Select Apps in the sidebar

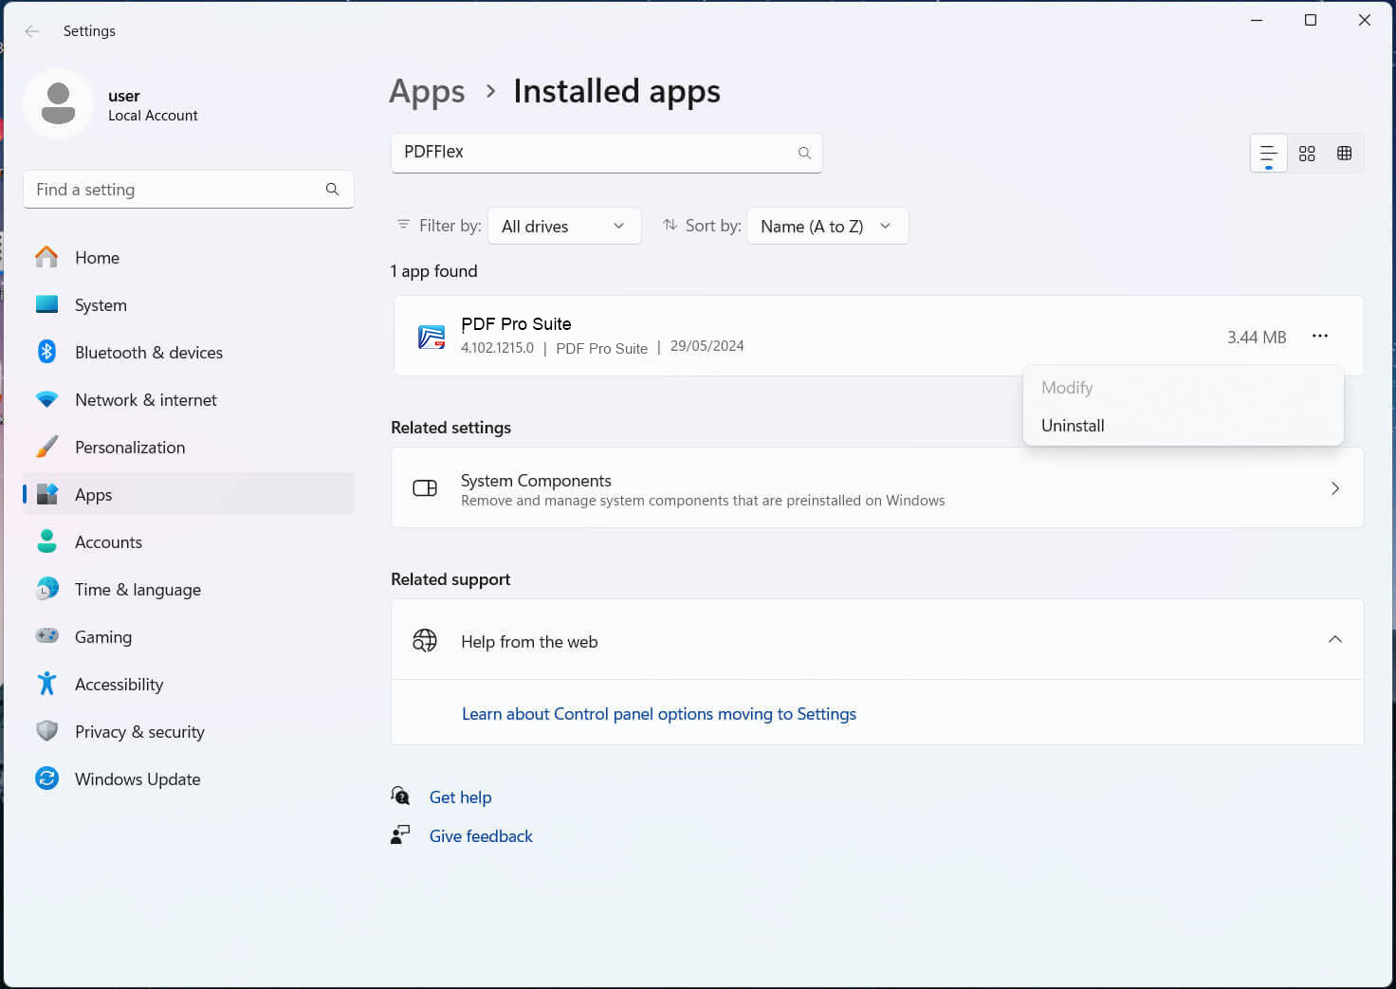pyautogui.click(x=189, y=495)
